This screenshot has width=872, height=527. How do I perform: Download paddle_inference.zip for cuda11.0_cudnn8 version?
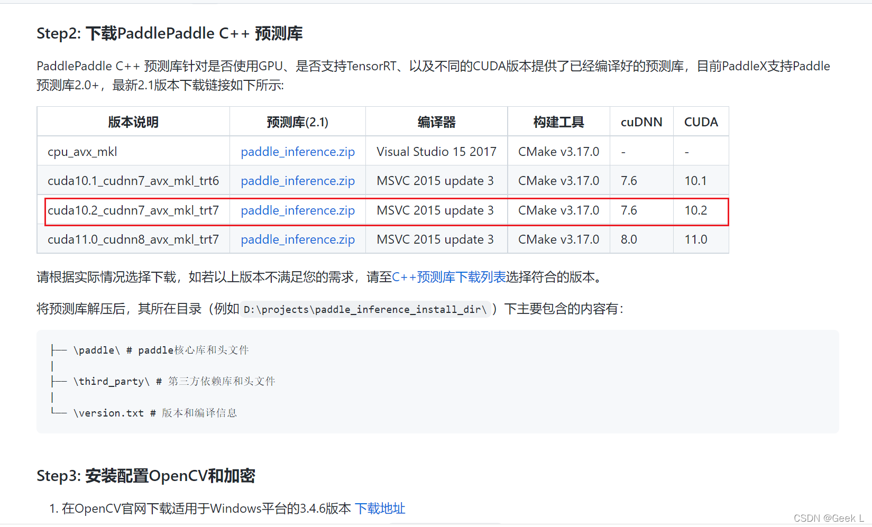point(297,239)
